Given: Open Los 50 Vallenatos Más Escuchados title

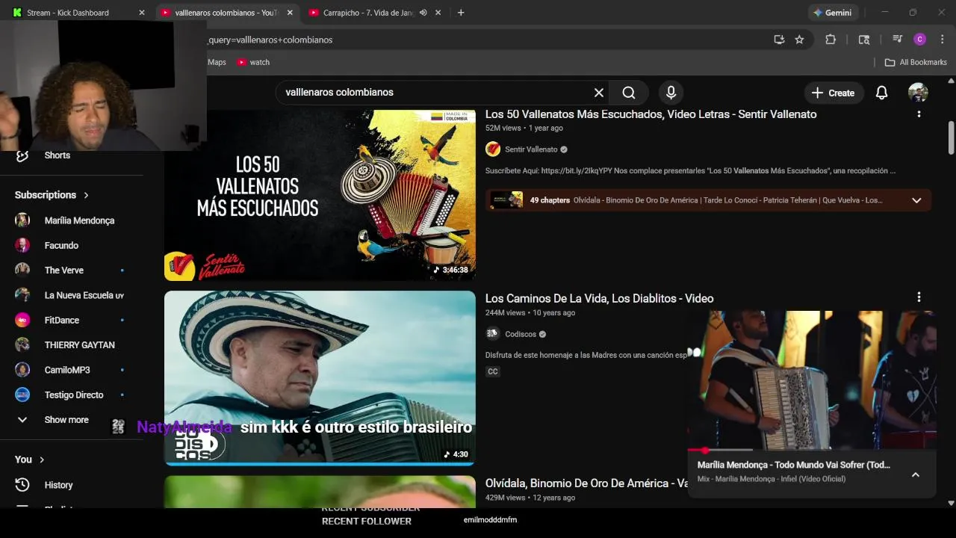Looking at the screenshot, I should click(651, 114).
